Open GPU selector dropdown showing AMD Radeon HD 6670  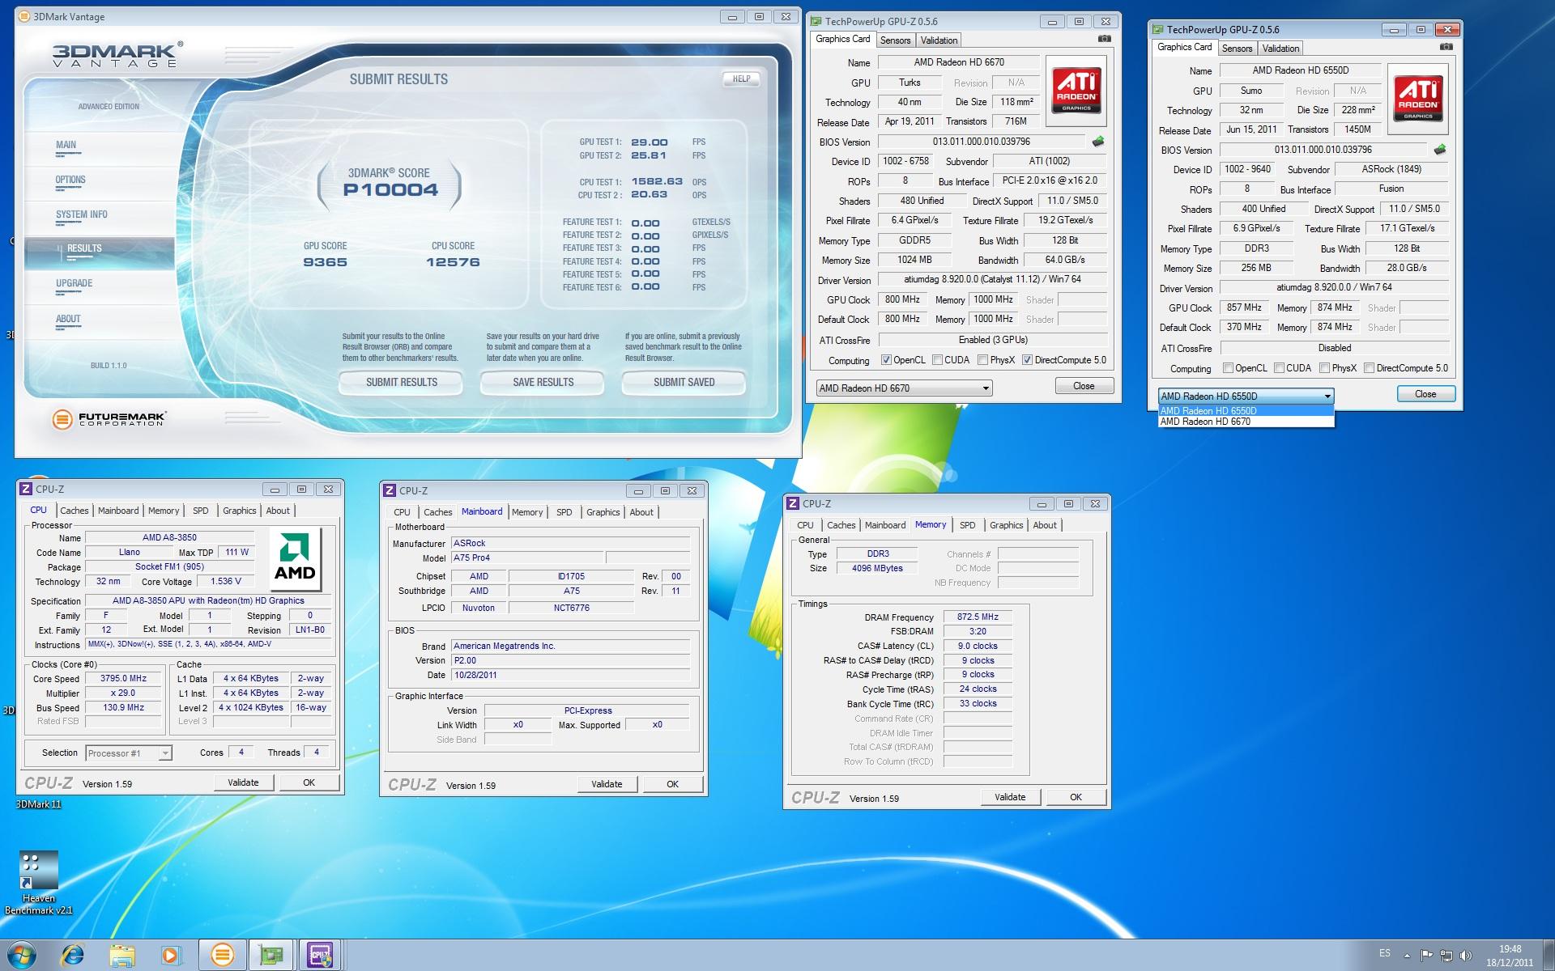(904, 388)
